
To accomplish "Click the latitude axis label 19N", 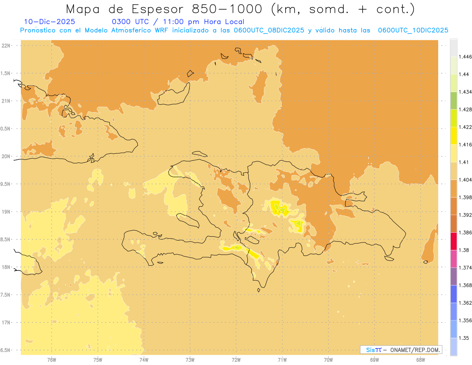I will (x=7, y=212).
